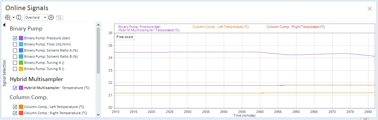Click the camera snapshot icon
Screen dimensions: 378x120
pos(60,17)
